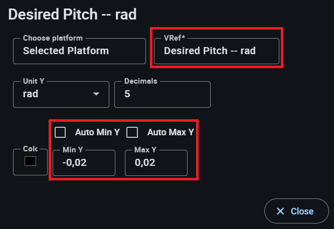Viewport: 334px width, 229px height.
Task: Click into the Decimals input field
Action: pos(162,94)
